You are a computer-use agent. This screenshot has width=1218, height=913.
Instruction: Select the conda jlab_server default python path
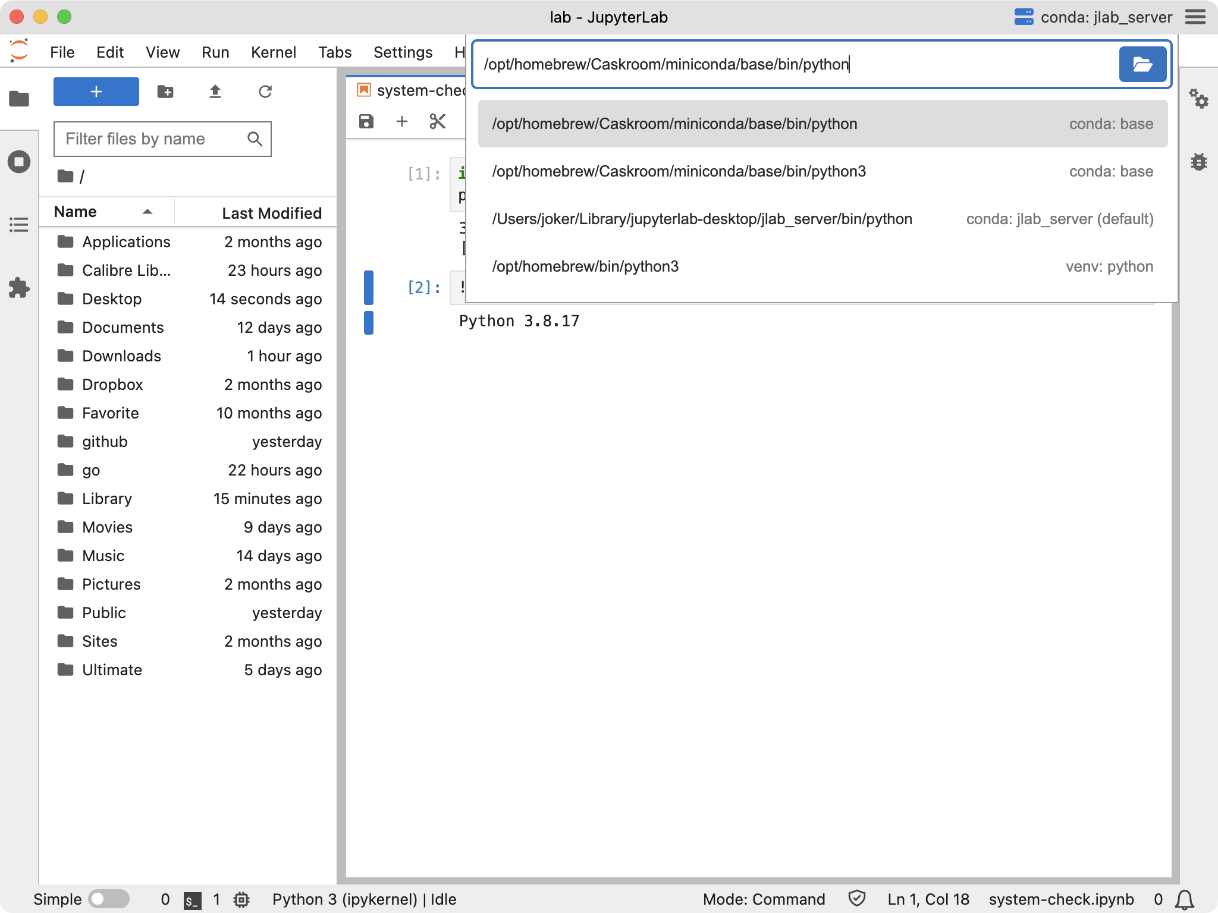pos(702,219)
